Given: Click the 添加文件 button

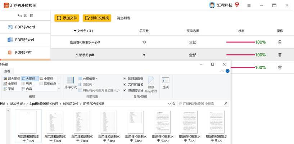Looking at the screenshot, I should 67,18.
